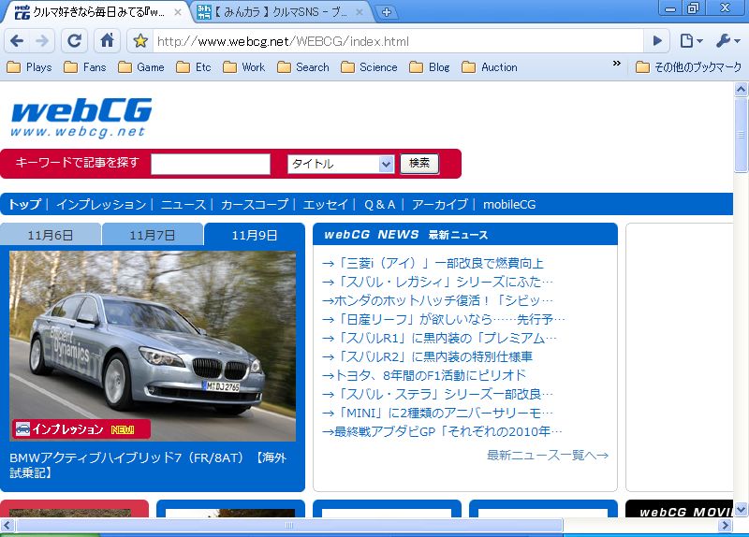Open the Plays bookmark folder
This screenshot has height=537, width=749.
pyautogui.click(x=29, y=67)
